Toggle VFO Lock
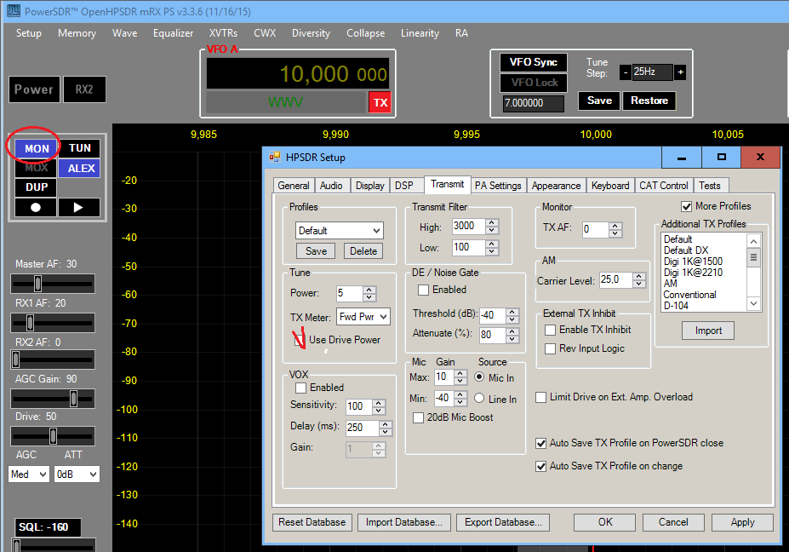 click(534, 83)
